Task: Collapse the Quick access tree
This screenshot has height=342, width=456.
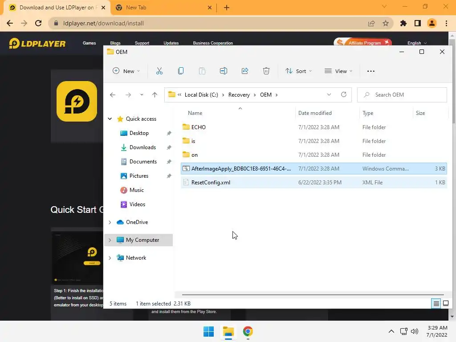Action: (x=110, y=118)
